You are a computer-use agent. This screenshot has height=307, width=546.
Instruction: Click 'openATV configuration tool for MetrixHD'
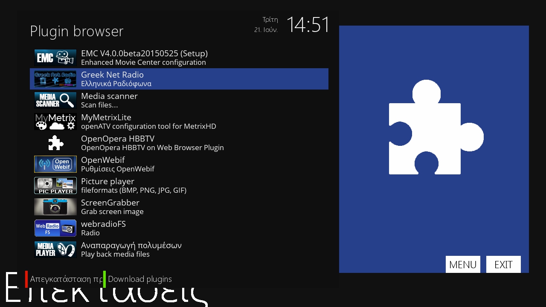tap(148, 126)
